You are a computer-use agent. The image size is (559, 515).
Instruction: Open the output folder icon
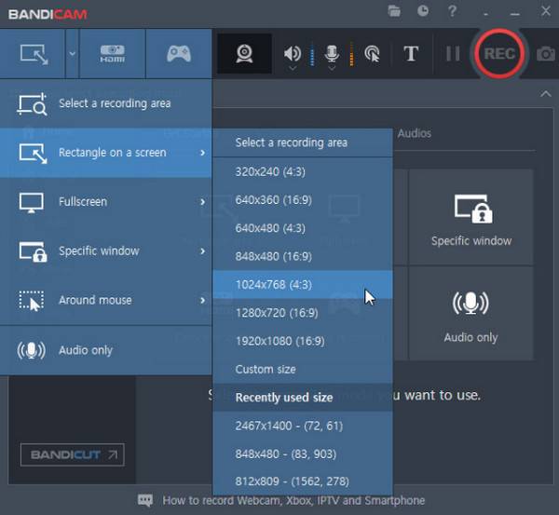(394, 11)
